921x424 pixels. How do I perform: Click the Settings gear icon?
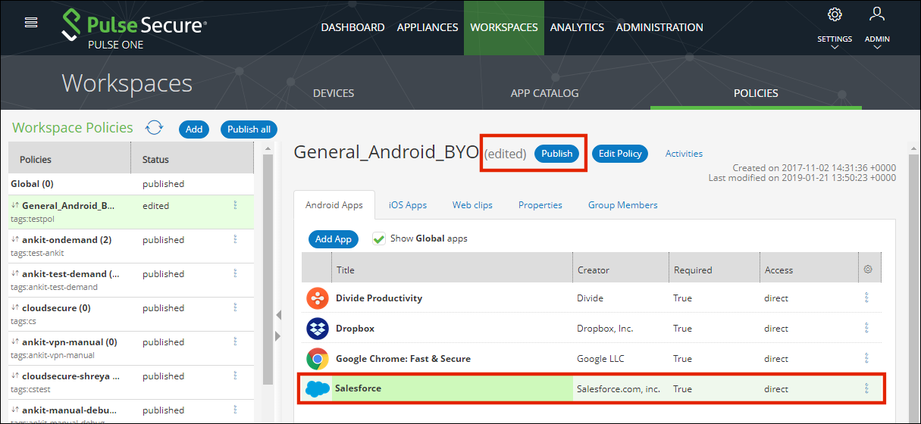[835, 14]
